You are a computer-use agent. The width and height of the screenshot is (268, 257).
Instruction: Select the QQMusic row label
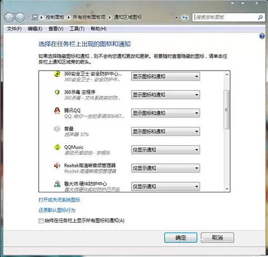point(73,147)
